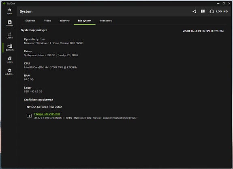
Task: Switch to the Video tab
Action: click(47, 21)
